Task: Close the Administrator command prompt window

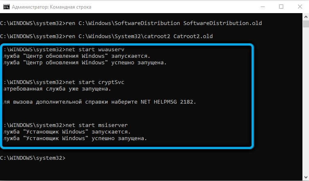Action: pyautogui.click(x=300, y=7)
